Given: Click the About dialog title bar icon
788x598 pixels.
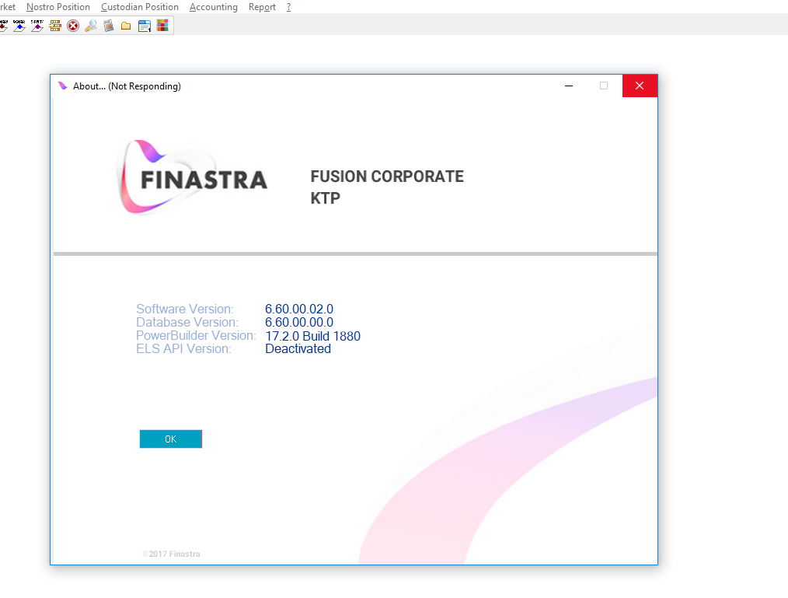Looking at the screenshot, I should tap(63, 86).
